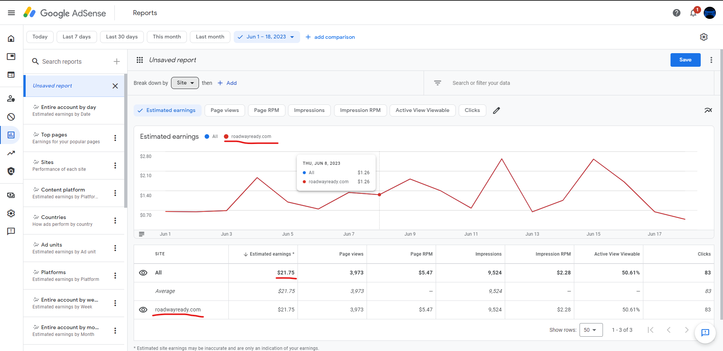Viewport: 723px width, 351px height.
Task: Select Last month range
Action: pyautogui.click(x=210, y=37)
